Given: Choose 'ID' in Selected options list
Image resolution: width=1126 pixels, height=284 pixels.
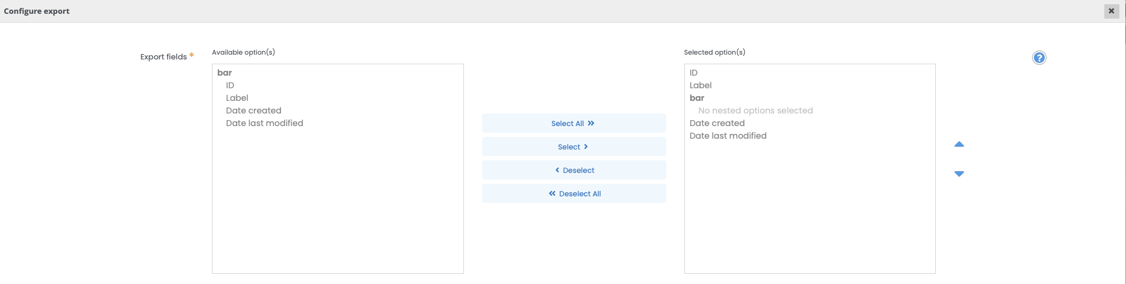Looking at the screenshot, I should (693, 73).
